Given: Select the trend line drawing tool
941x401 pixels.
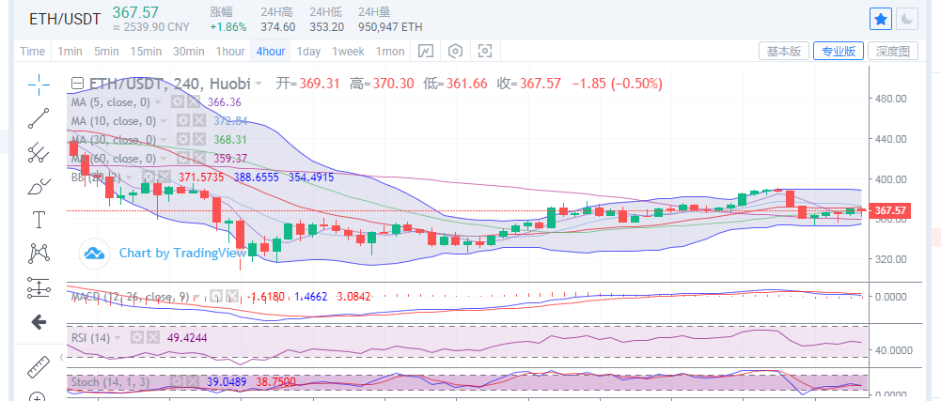Looking at the screenshot, I should 39,117.
